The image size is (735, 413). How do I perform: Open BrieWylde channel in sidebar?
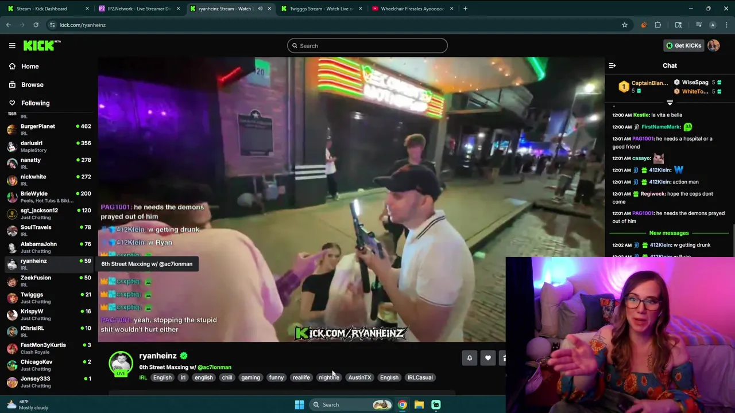pos(48,197)
